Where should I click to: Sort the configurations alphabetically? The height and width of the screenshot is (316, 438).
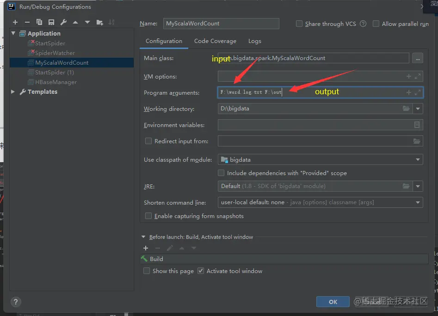(111, 22)
